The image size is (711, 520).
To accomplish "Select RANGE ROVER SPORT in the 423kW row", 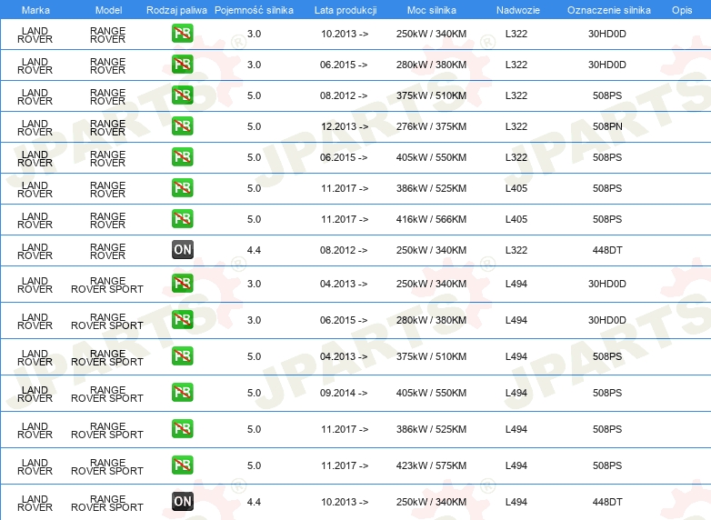I will 107,466.
